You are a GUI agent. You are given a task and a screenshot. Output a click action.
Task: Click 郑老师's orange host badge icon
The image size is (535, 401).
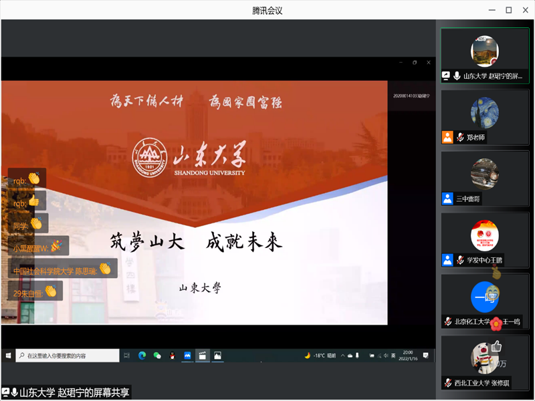coord(447,137)
